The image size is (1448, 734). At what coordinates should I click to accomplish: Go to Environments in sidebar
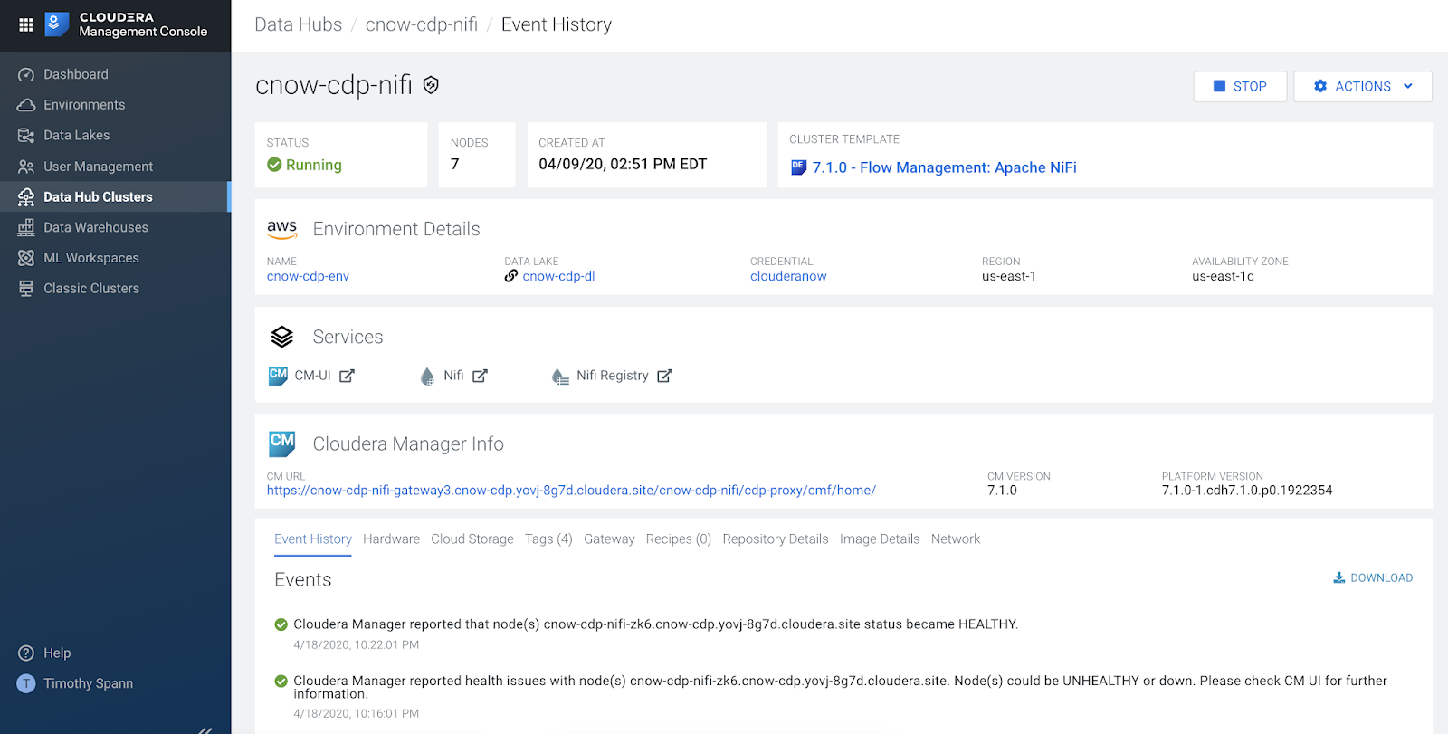[x=84, y=105]
